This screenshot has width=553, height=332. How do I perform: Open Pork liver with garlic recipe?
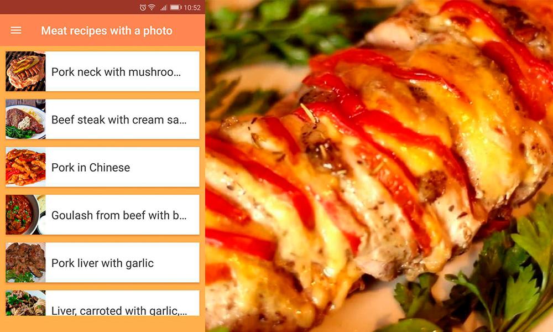click(x=103, y=262)
